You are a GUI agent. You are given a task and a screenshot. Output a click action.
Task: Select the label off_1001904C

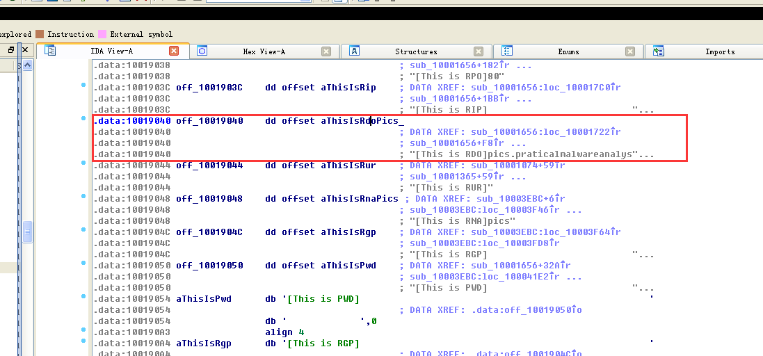pyautogui.click(x=209, y=232)
